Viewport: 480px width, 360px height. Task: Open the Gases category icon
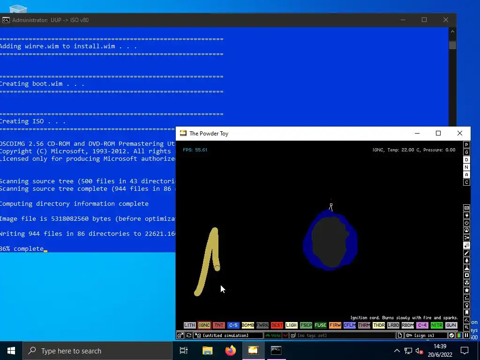(x=466, y=253)
